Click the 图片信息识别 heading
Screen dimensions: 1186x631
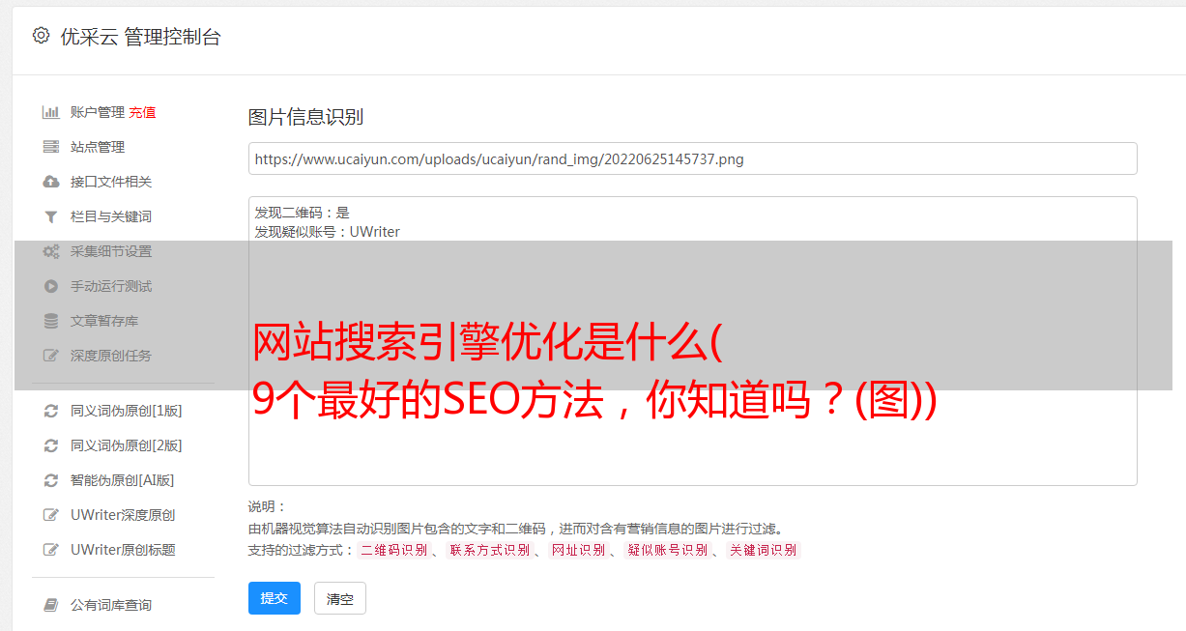tap(305, 117)
